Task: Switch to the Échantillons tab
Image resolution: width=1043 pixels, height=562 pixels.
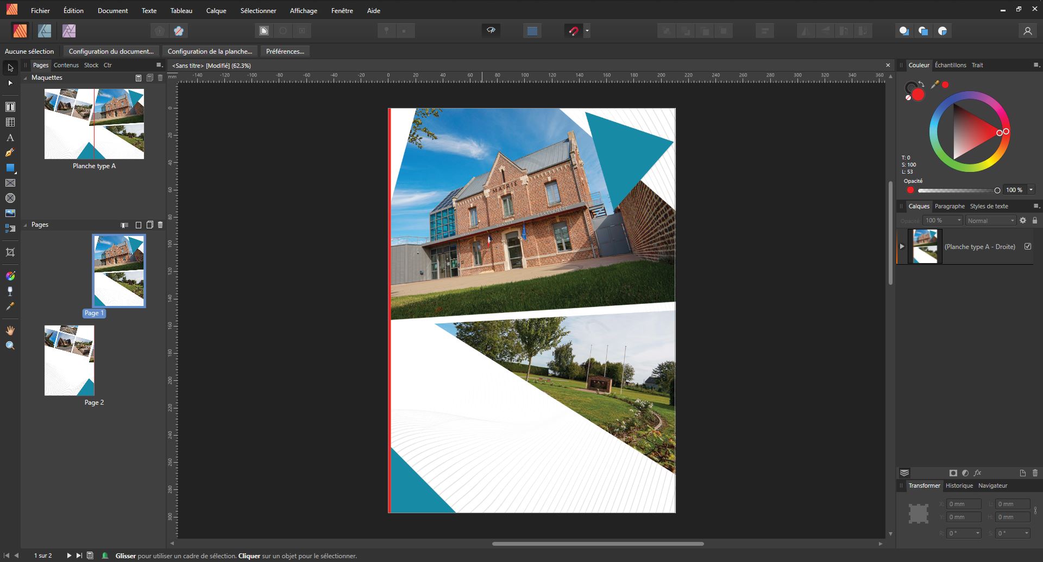Action: (x=950, y=65)
